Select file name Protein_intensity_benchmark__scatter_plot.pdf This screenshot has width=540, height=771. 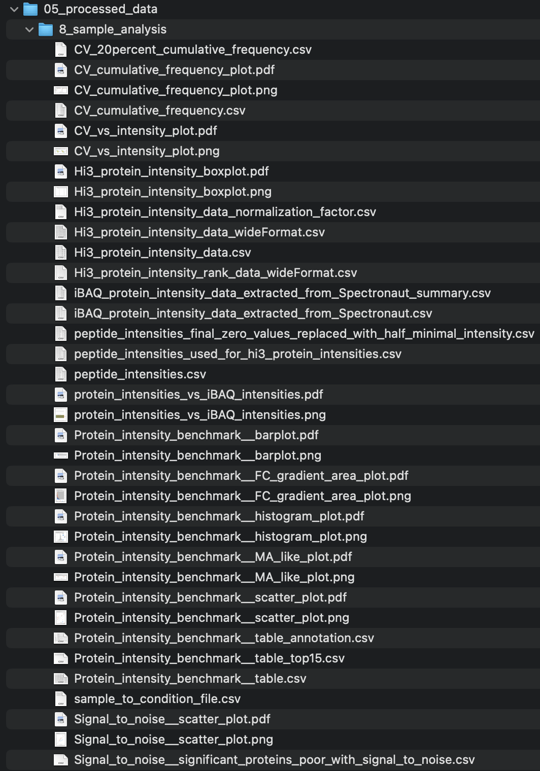tap(211, 598)
